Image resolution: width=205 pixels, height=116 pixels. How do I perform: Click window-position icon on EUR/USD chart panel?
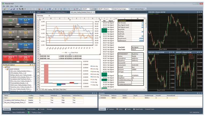[198, 12]
